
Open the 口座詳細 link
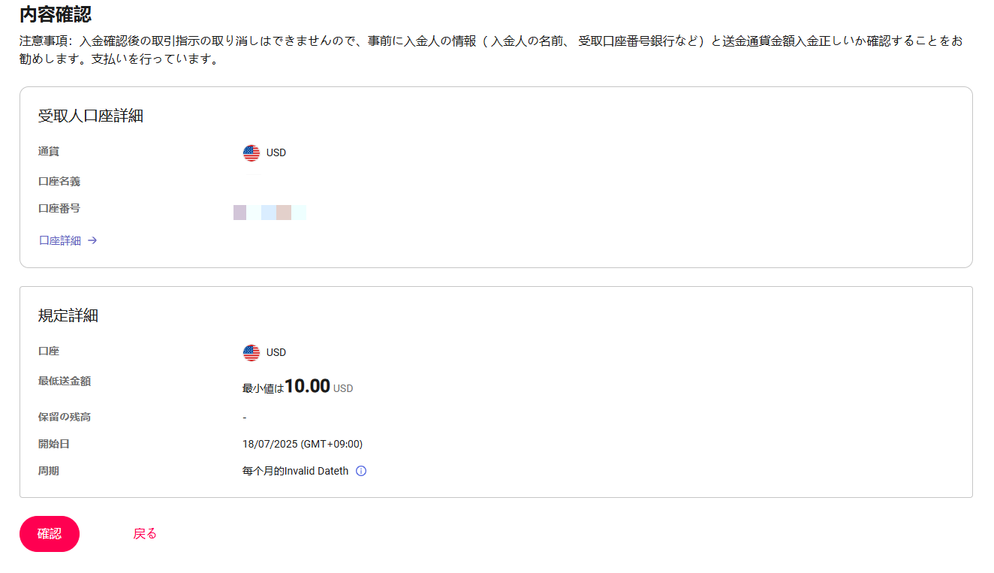pyautogui.click(x=60, y=241)
